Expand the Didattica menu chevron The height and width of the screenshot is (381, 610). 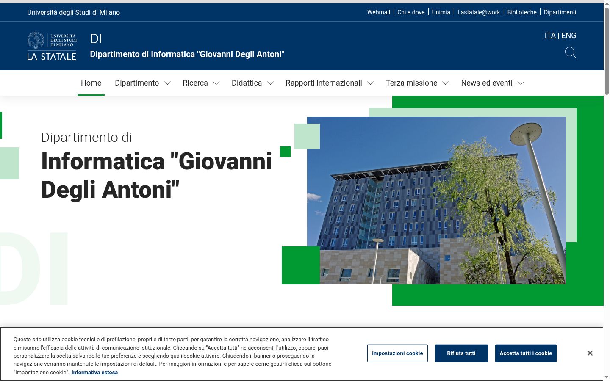(x=270, y=83)
